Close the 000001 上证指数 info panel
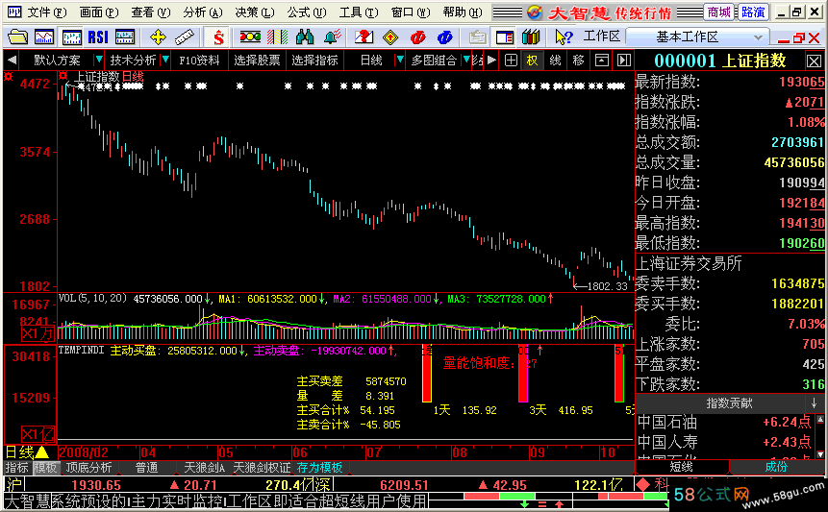Image resolution: width=828 pixels, height=512 pixels. [814, 61]
